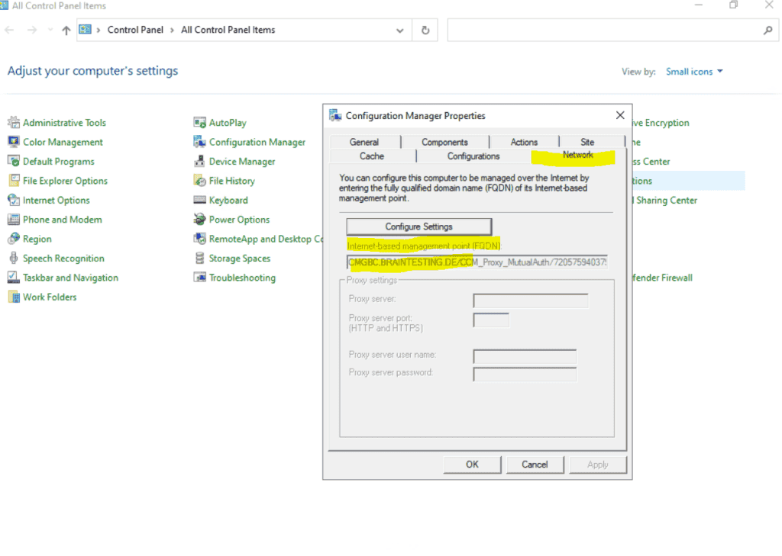This screenshot has width=782, height=556.
Task: Click the Configure Settings button
Action: tap(418, 226)
